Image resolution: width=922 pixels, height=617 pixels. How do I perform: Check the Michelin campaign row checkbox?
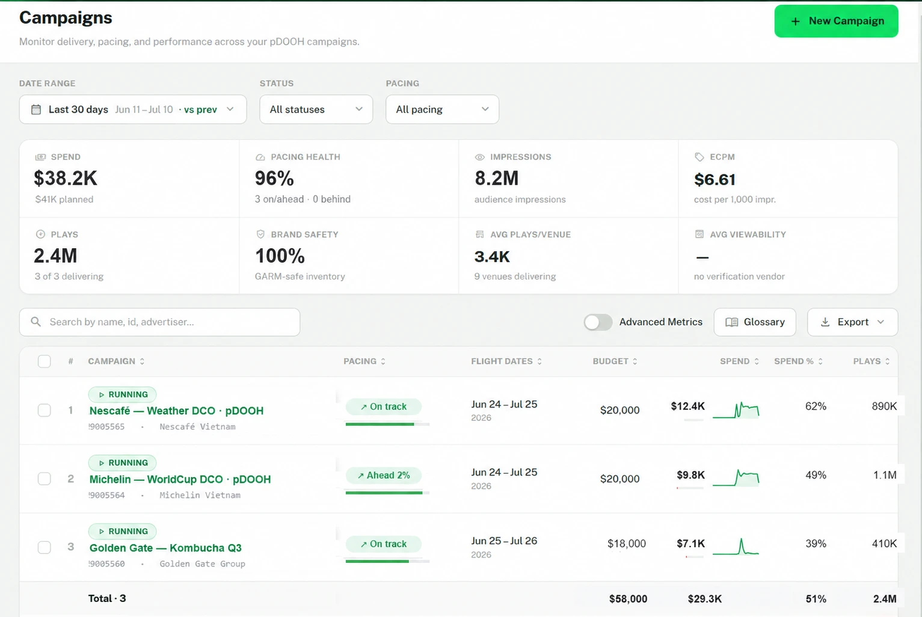point(45,479)
